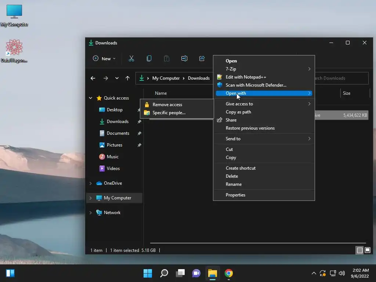Open the DataWagon desktop shortcut
This screenshot has width=376, height=282.
[x=14, y=51]
